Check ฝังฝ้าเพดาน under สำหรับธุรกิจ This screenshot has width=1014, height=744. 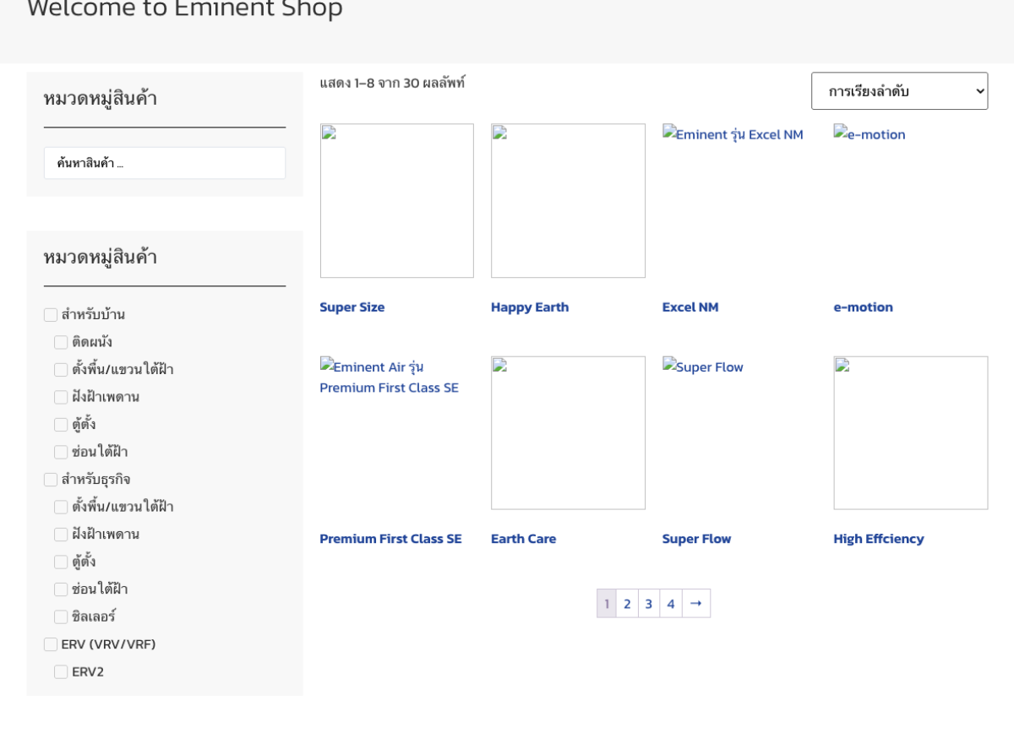61,535
